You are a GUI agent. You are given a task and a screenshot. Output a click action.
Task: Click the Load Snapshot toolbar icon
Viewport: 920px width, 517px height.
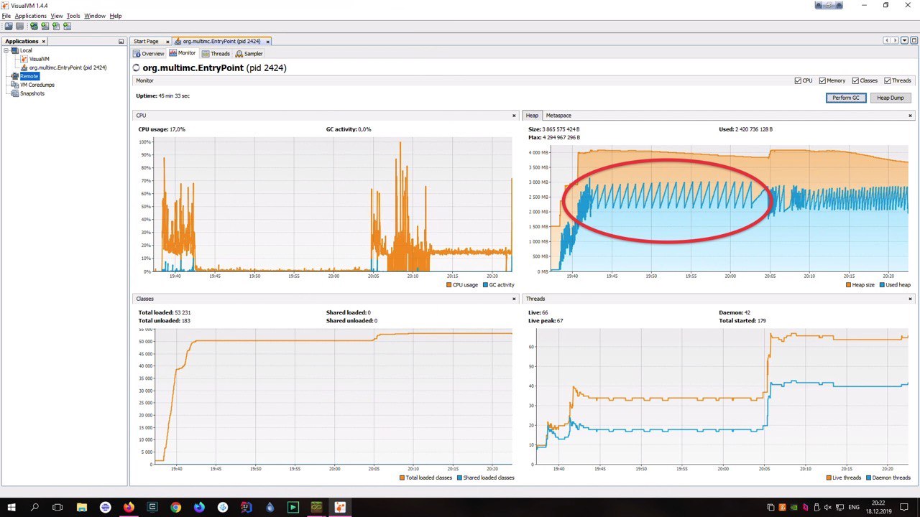coord(9,26)
